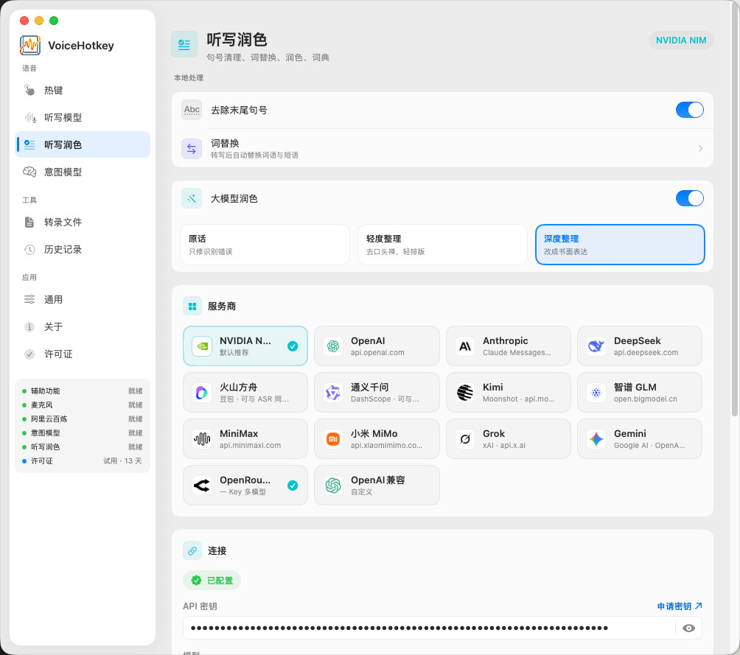
Task: Click the NVIDIA NIM badge in header
Action: pos(681,40)
